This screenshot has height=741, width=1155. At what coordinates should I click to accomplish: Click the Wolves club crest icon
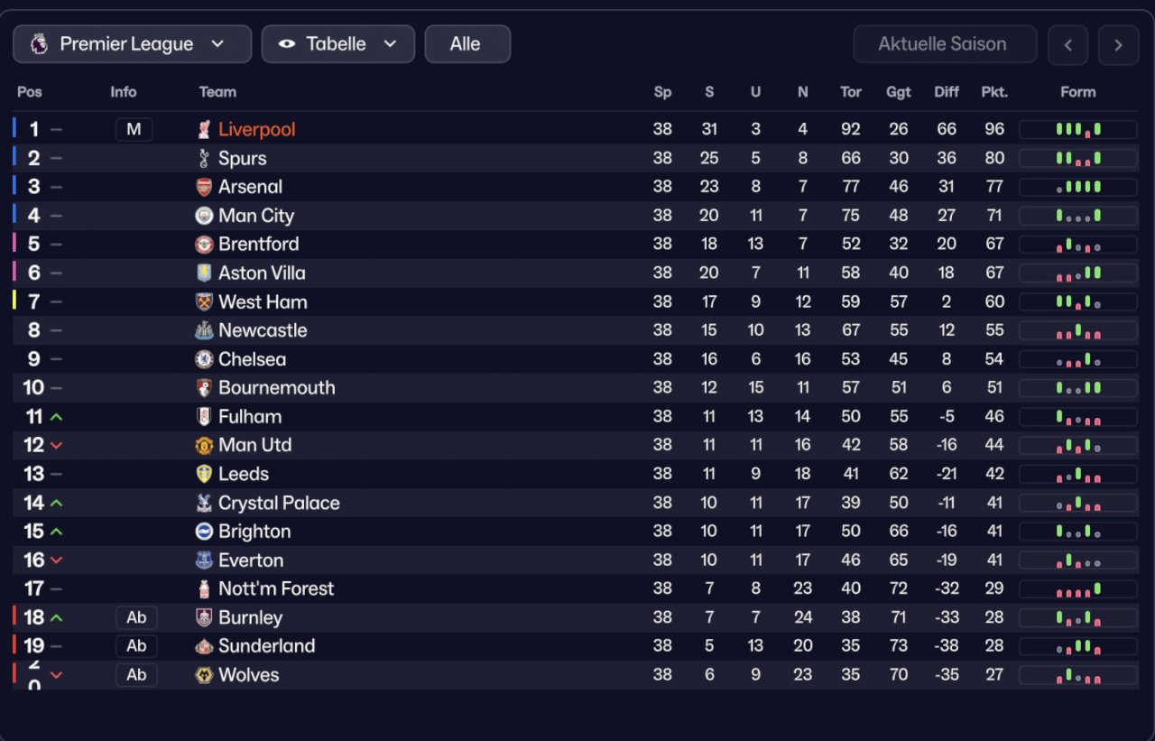click(204, 675)
